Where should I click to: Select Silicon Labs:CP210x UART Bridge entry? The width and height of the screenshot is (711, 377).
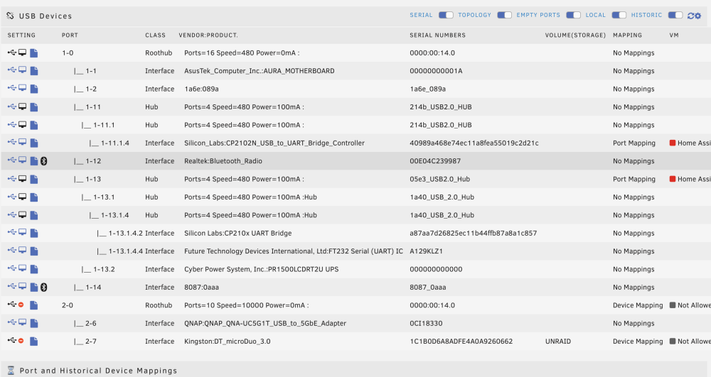click(237, 234)
